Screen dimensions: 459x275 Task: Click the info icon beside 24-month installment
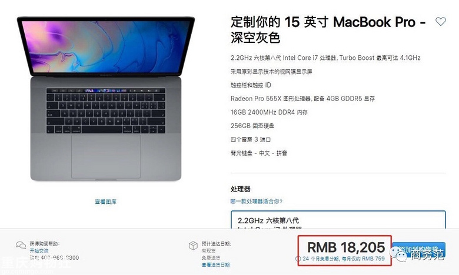(298, 259)
